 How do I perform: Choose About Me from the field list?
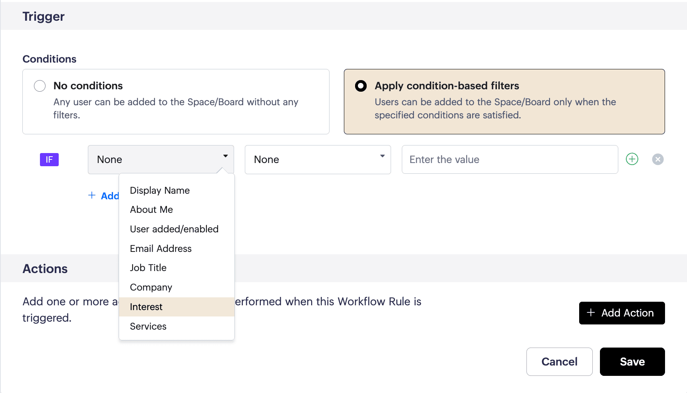[151, 210]
